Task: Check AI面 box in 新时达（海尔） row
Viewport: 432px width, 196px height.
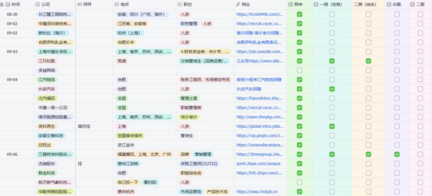Action: click(x=397, y=33)
